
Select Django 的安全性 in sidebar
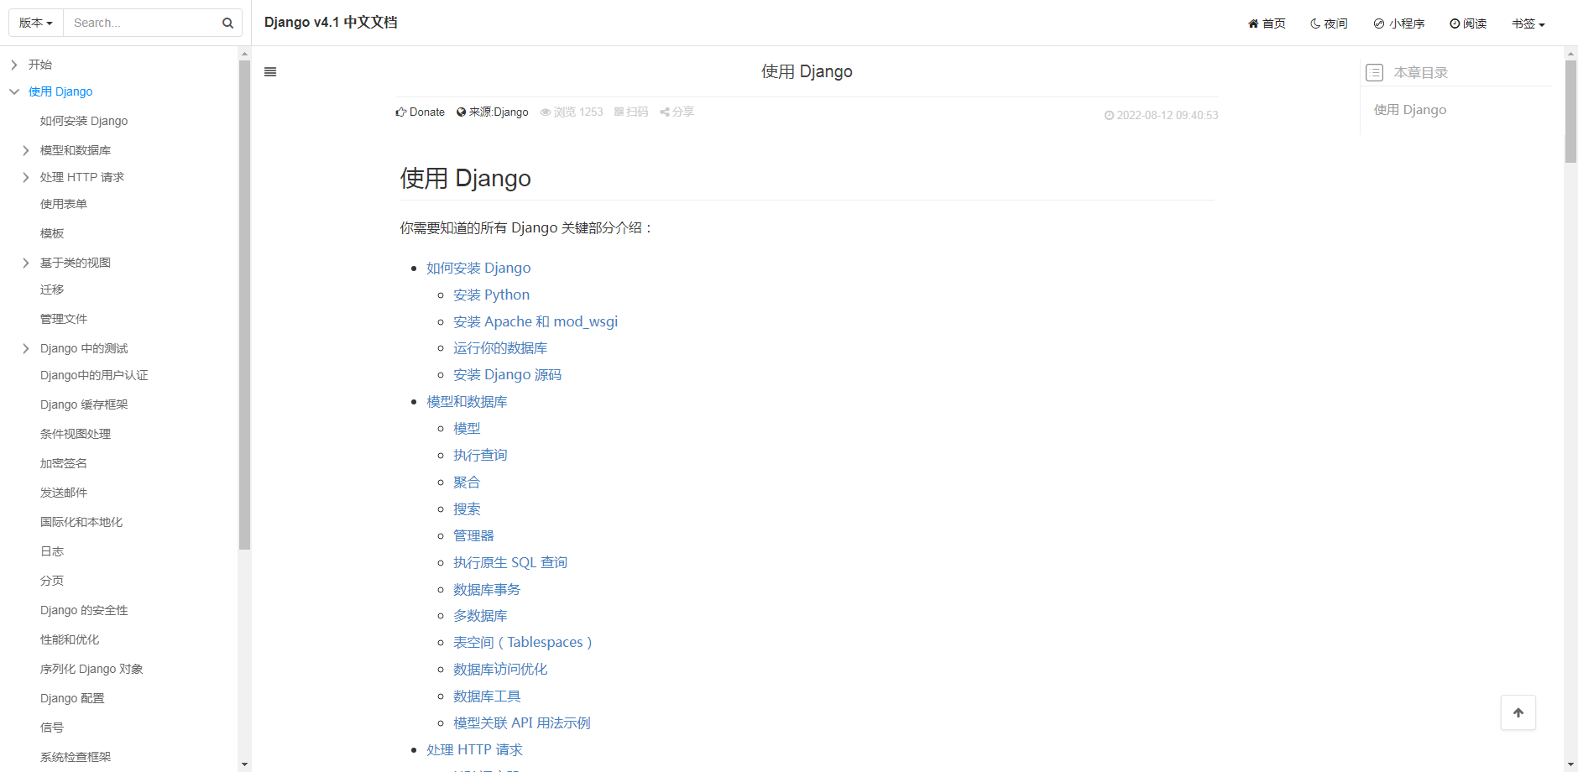(84, 610)
